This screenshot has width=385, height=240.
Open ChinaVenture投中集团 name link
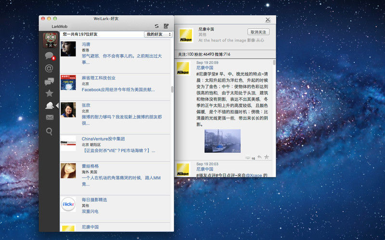[103, 139]
